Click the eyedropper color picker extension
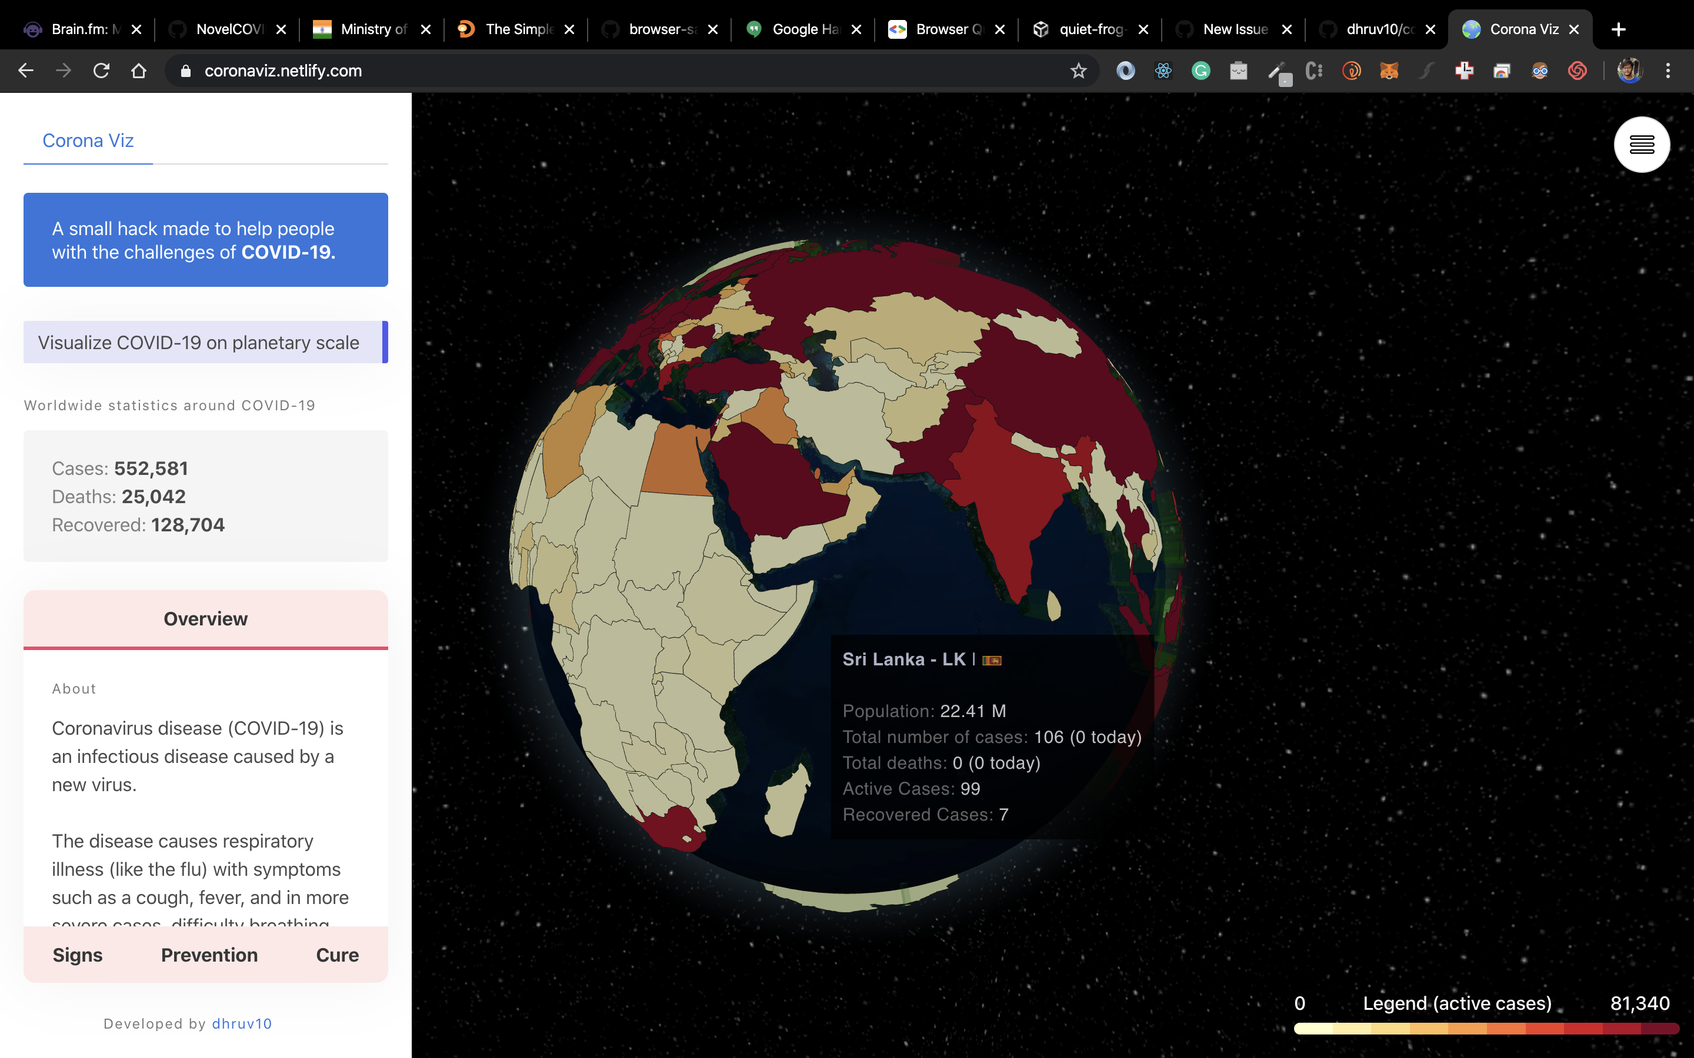This screenshot has width=1694, height=1058. pos(1278,72)
